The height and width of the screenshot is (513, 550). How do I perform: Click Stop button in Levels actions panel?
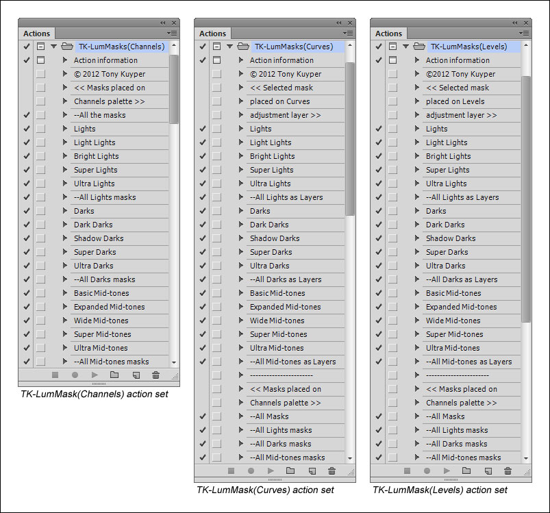coord(408,471)
